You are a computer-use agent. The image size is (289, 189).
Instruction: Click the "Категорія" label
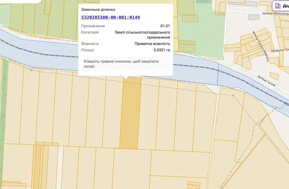click(90, 32)
